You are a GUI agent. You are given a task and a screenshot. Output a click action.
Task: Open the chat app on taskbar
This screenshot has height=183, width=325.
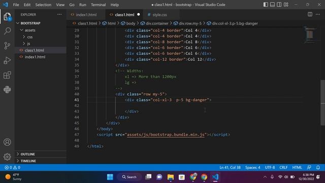(x=159, y=177)
